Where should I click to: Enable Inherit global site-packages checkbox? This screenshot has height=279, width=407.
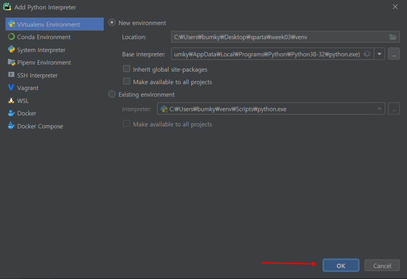[126, 69]
